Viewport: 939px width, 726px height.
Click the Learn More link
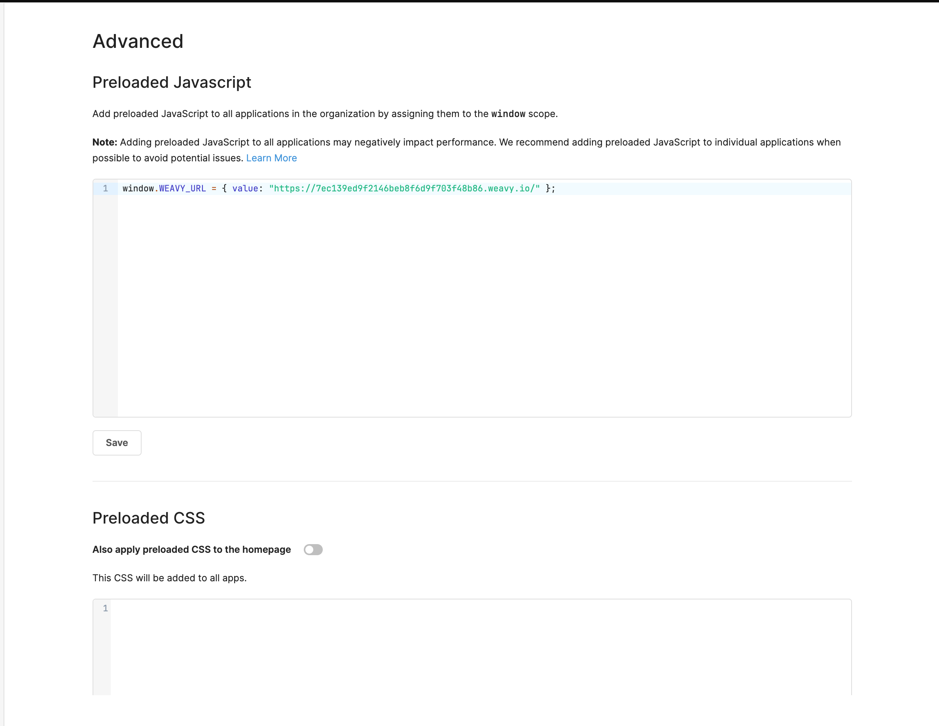pos(271,158)
